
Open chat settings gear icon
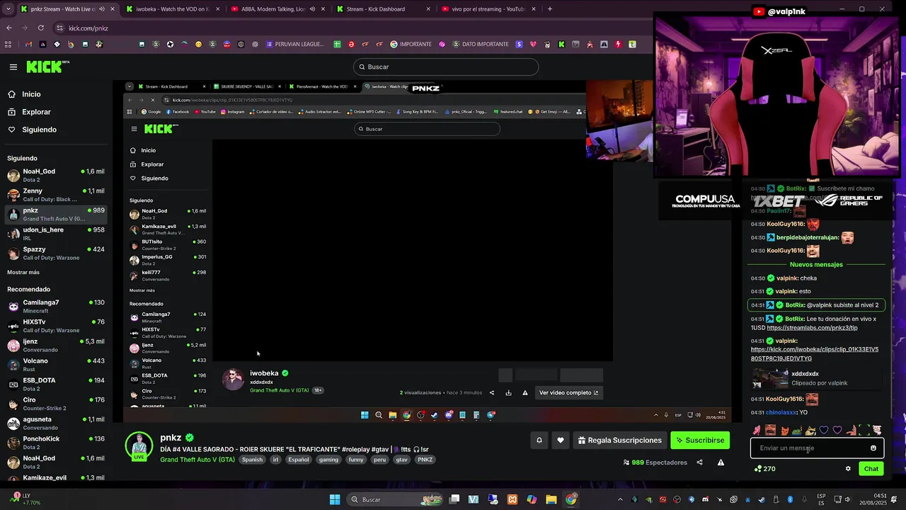[x=848, y=468]
